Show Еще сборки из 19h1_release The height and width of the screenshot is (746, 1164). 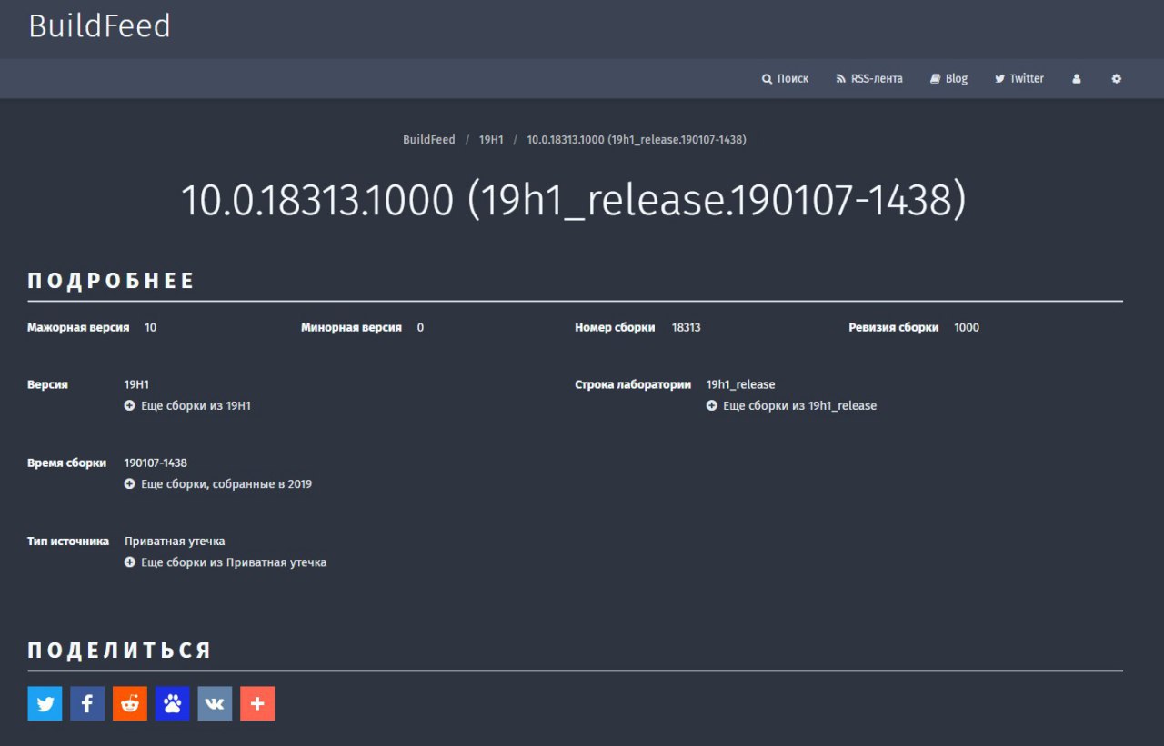pos(791,406)
